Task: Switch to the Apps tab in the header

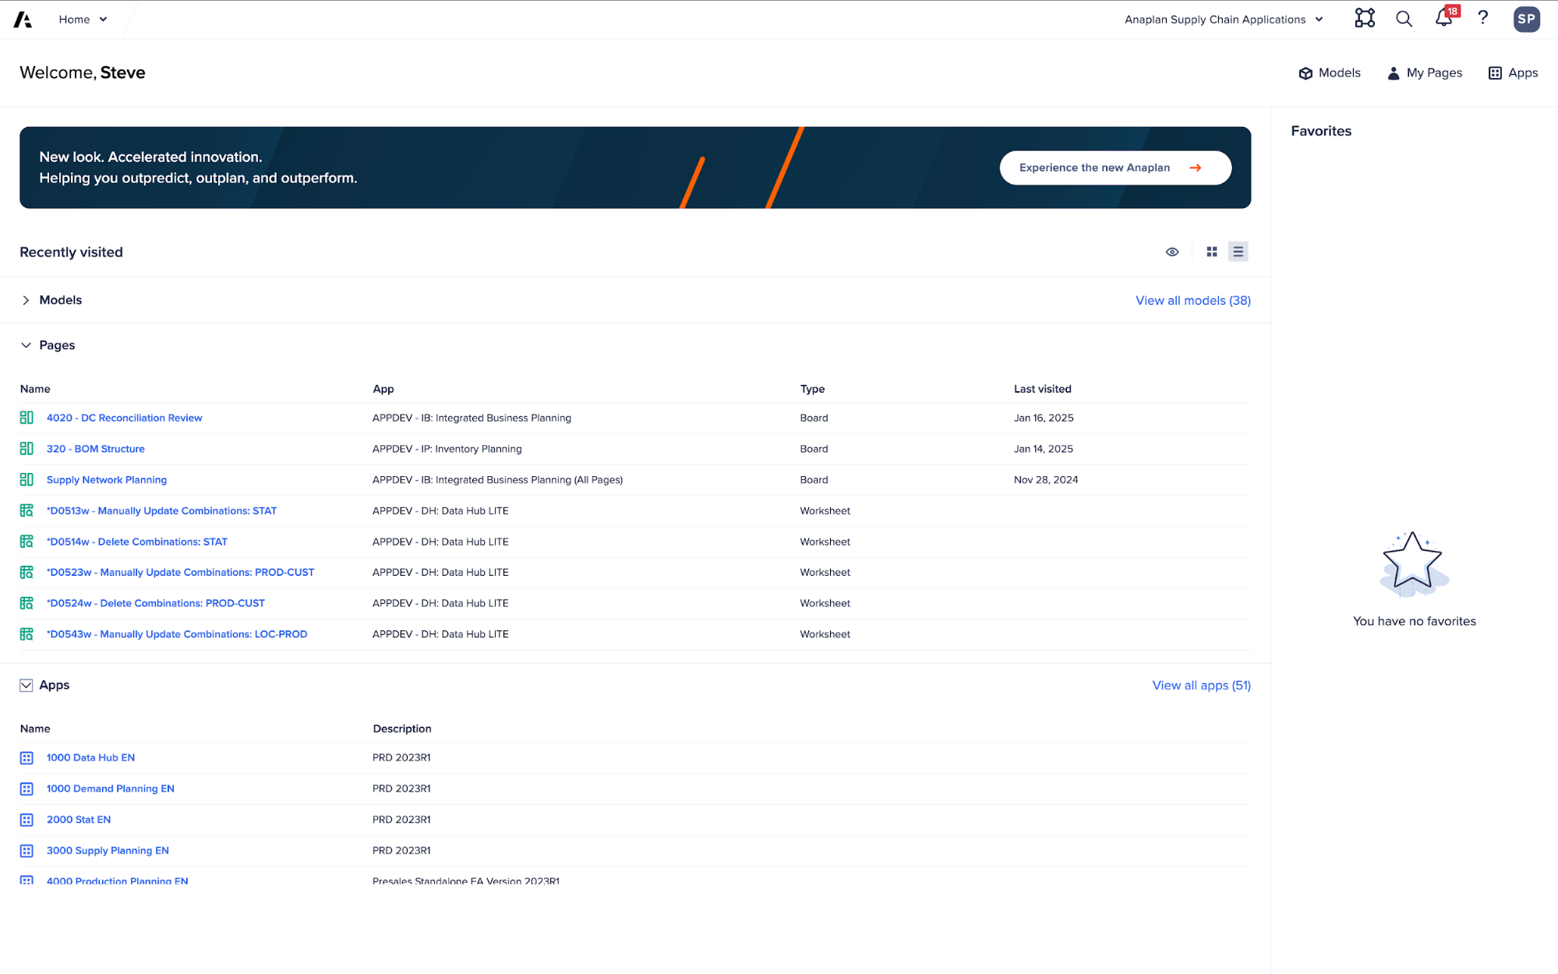Action: [1513, 72]
